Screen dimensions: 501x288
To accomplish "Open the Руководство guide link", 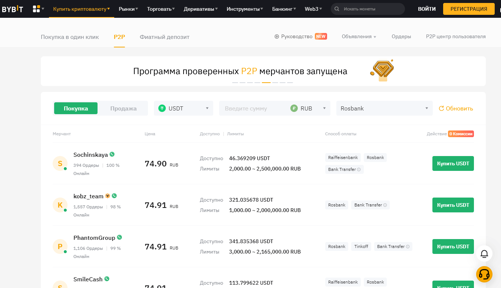I will click(297, 36).
